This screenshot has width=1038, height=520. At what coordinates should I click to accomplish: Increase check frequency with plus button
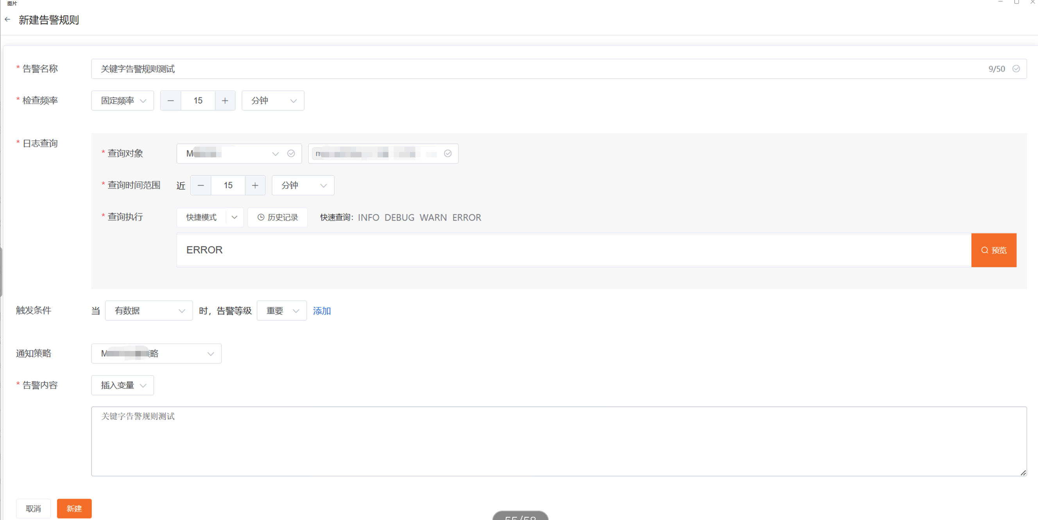[x=225, y=101]
